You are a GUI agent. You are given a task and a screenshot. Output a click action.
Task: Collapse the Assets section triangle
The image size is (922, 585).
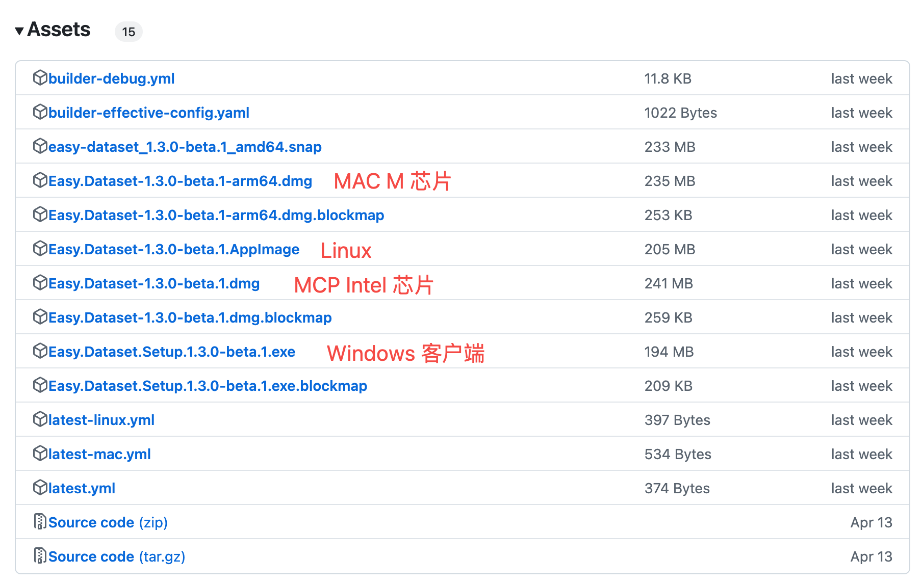tap(19, 31)
